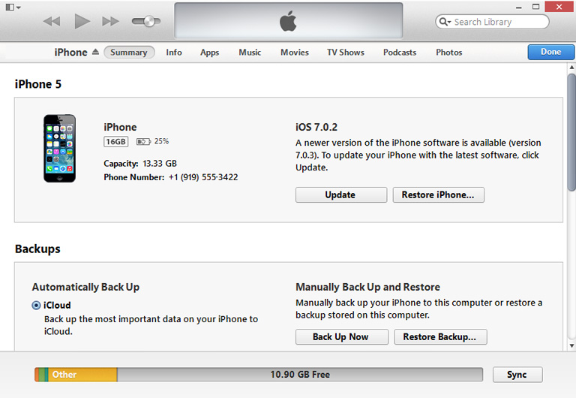Viewport: 576px width, 398px height.
Task: Click the Capacity 13.33 GB value
Action: coord(160,163)
